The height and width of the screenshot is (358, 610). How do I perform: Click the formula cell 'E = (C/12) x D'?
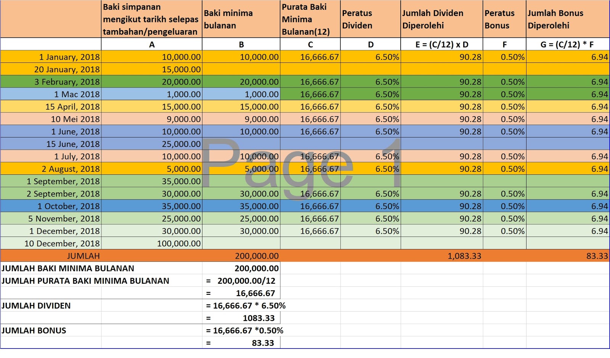442,44
